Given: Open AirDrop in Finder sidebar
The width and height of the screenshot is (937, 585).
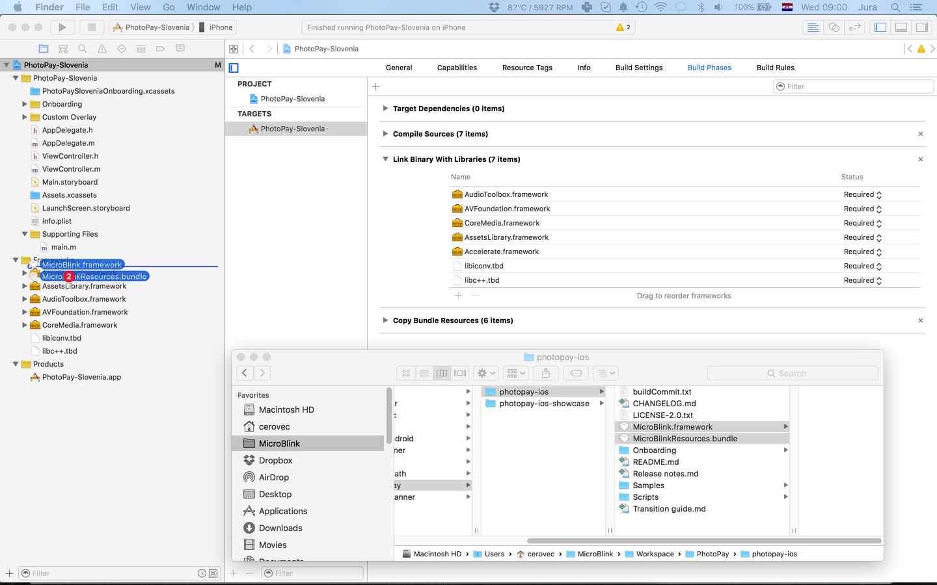Looking at the screenshot, I should coord(273,477).
